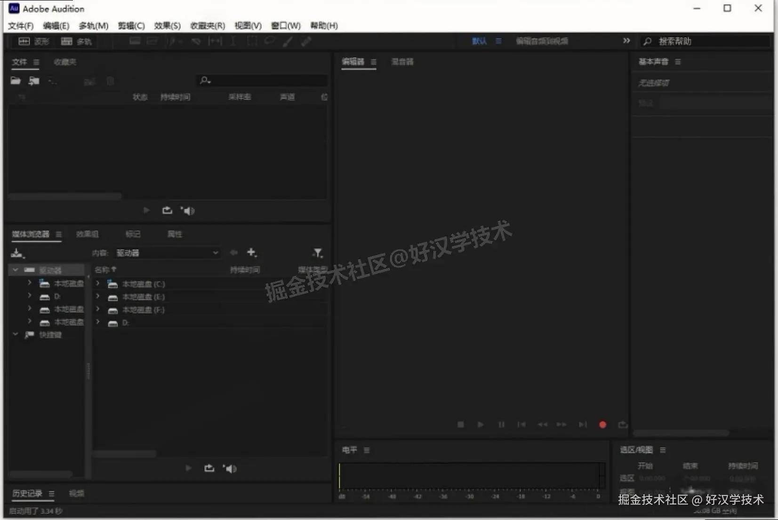Open the 驱动器 content dropdown in Media Browser
This screenshot has width=778, height=520.
tap(167, 253)
